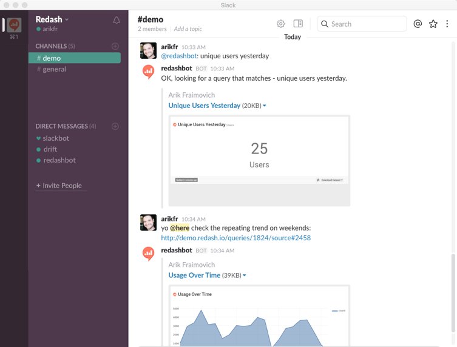Open the Unique Users Yesterday file link
The image size is (457, 347).
pos(205,106)
